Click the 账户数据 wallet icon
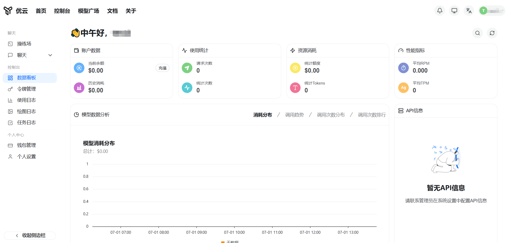Screen dimensions: 508x243 pos(76,50)
